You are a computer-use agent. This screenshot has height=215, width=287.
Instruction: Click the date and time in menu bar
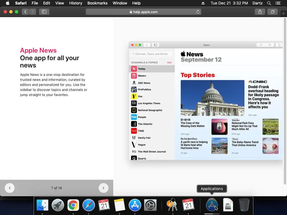pyautogui.click(x=229, y=3)
